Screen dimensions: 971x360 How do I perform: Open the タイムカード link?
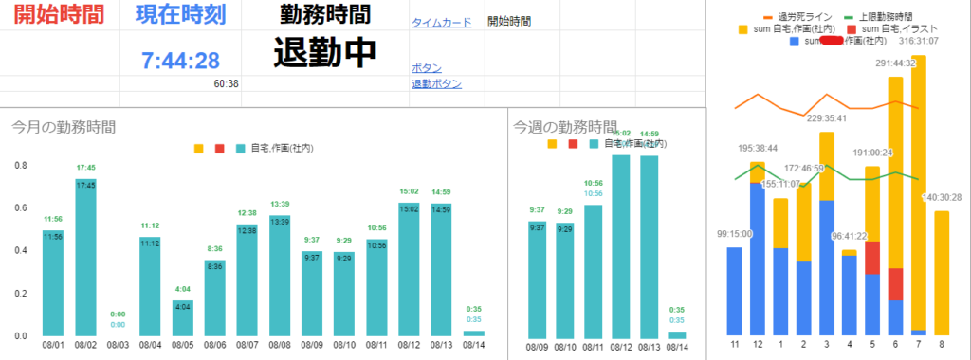point(442,23)
